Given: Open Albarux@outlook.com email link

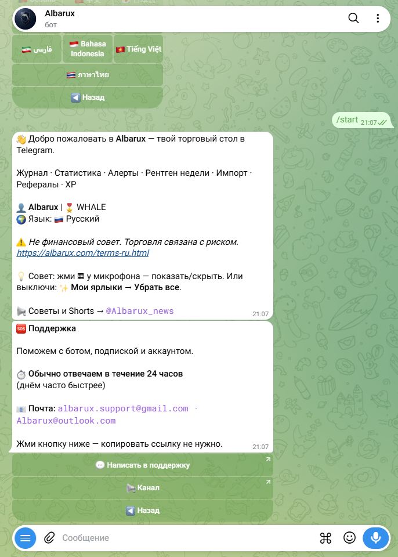Looking at the screenshot, I should pyautogui.click(x=66, y=421).
